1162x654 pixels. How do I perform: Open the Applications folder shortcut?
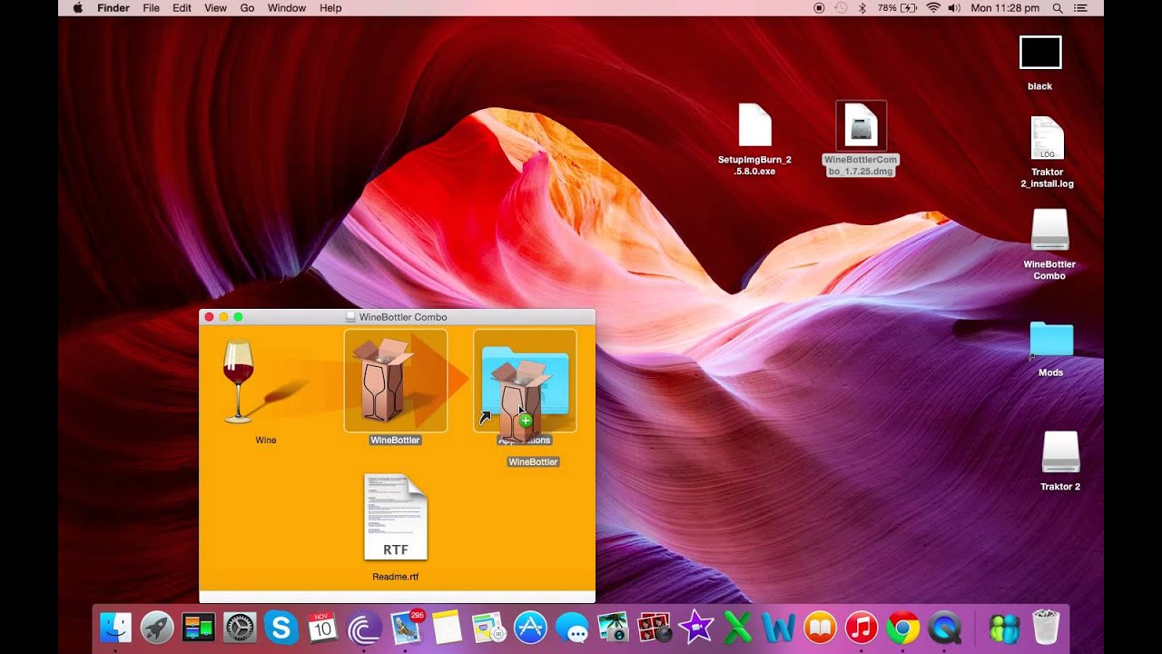click(525, 381)
